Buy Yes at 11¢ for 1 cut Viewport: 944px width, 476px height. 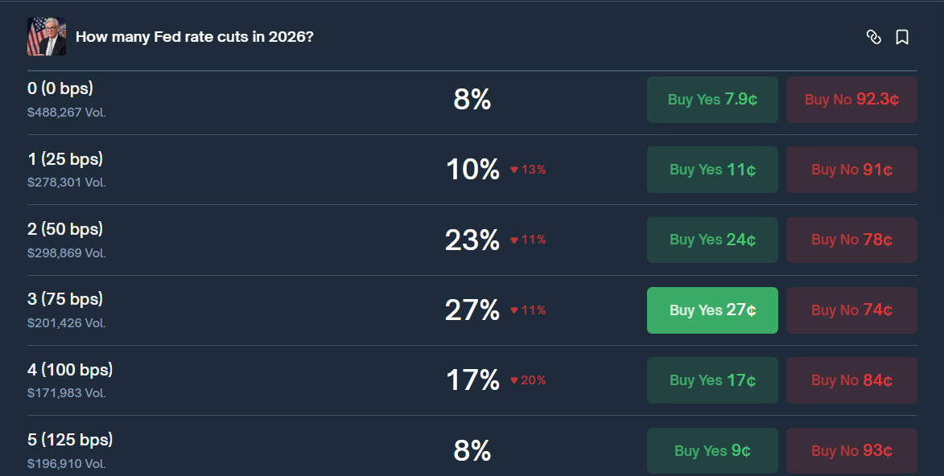[712, 170]
